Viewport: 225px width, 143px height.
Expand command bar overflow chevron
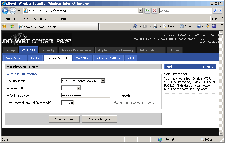(222, 24)
